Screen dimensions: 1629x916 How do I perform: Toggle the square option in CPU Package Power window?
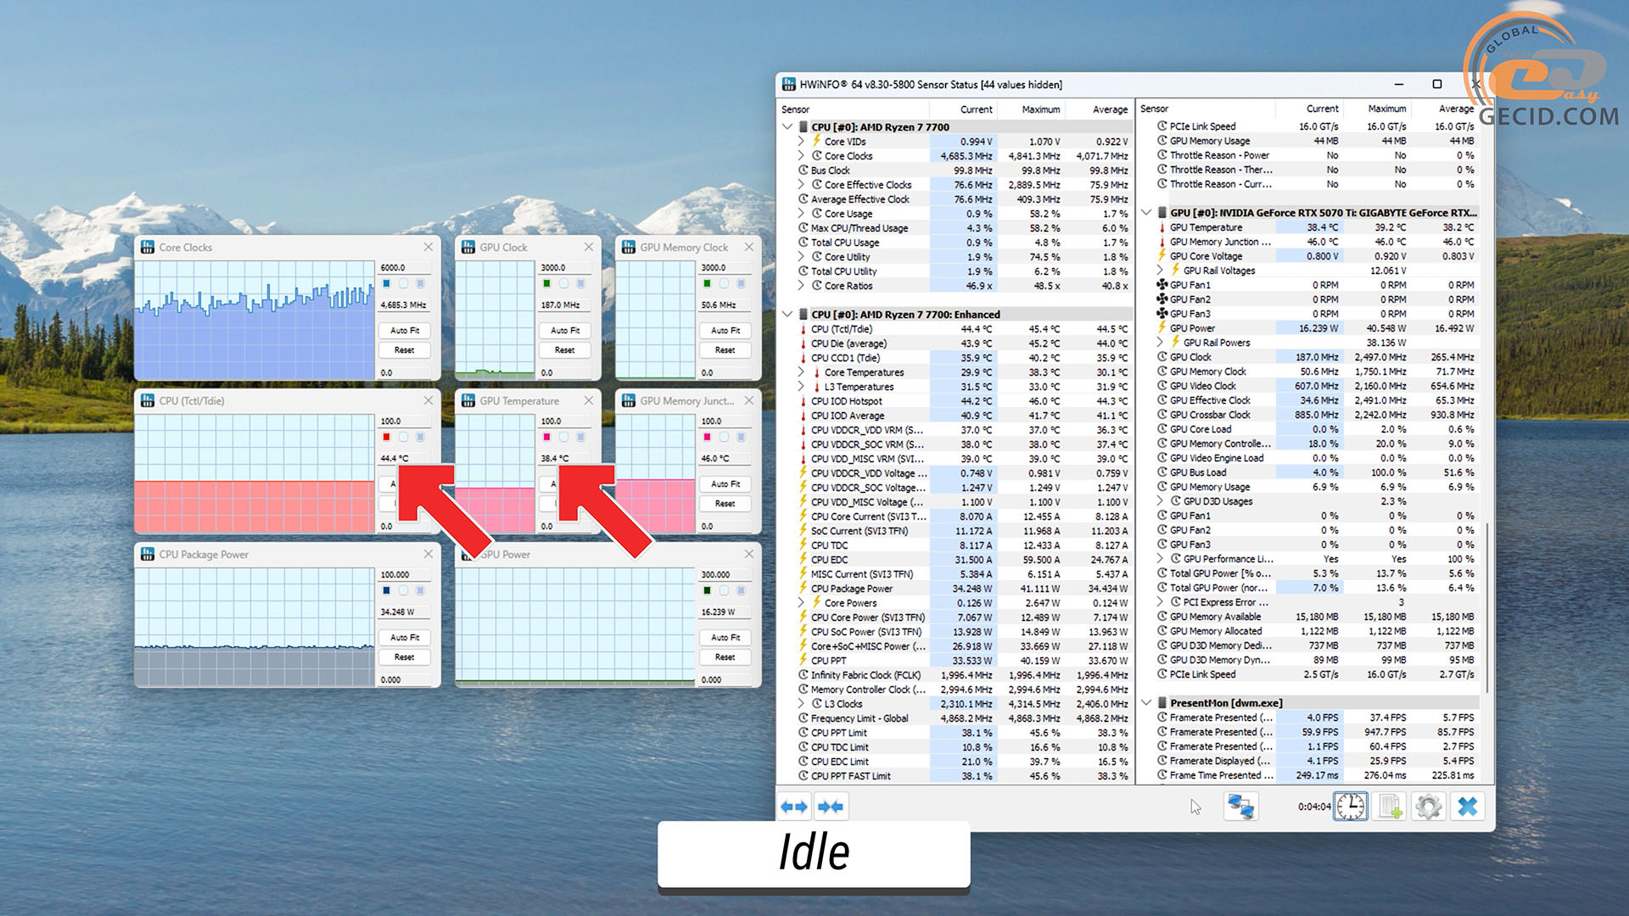[420, 590]
